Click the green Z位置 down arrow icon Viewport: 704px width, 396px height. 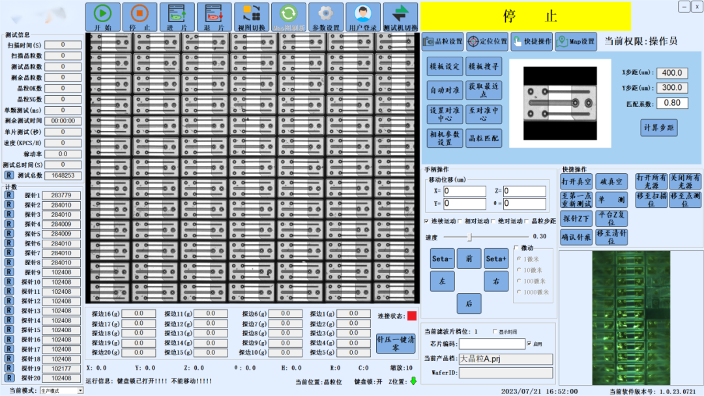413,381
